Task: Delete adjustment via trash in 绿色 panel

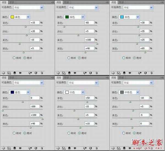Action: 97,73
